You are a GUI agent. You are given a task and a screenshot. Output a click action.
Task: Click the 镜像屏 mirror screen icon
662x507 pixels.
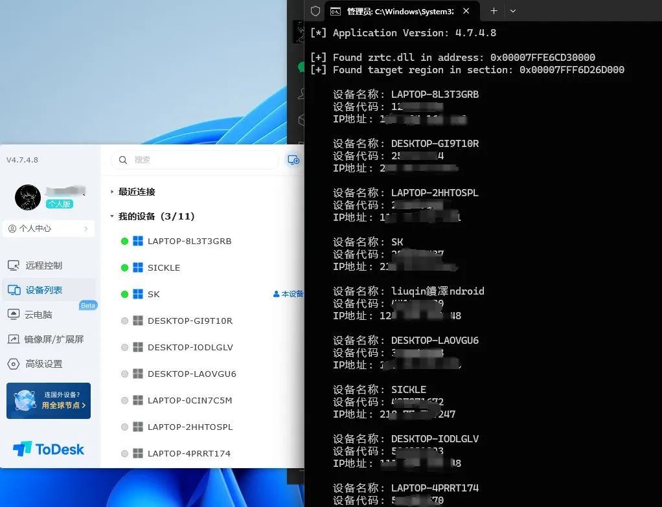coord(14,339)
